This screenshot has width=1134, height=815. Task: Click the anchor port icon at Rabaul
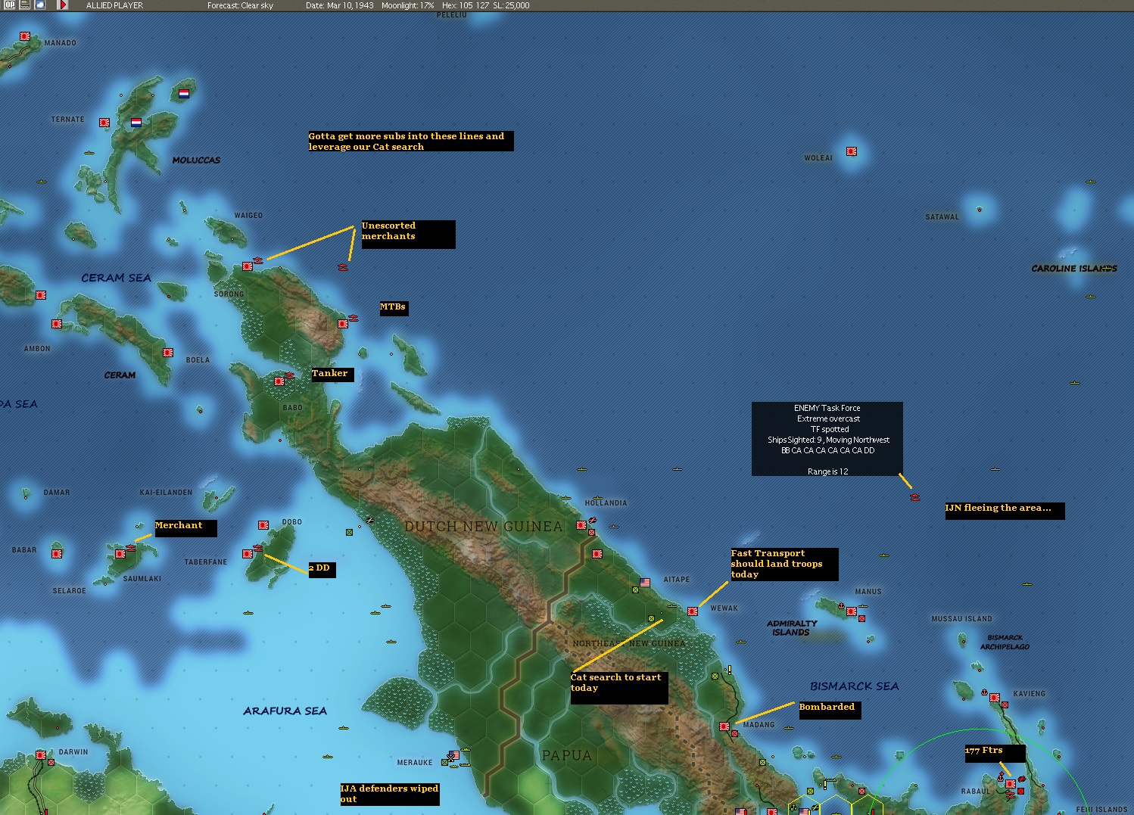click(1000, 779)
